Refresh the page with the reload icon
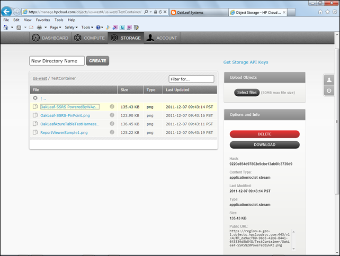This screenshot has width=340, height=256. [160, 12]
